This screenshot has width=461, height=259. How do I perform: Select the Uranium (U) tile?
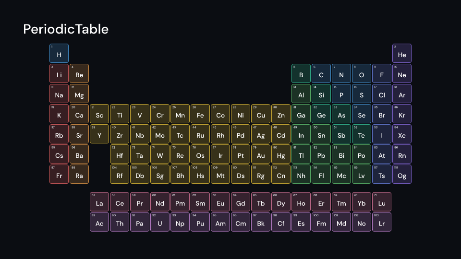(x=160, y=222)
